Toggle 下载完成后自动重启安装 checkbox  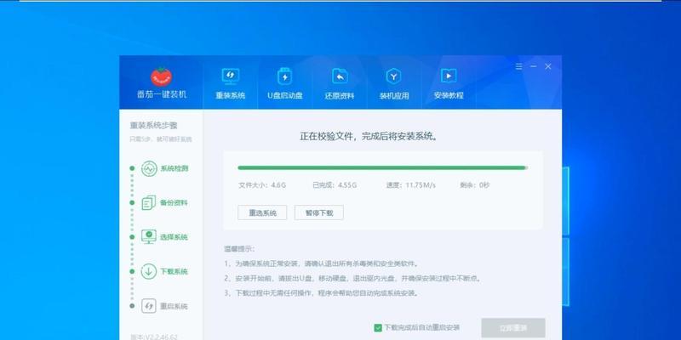(x=378, y=327)
